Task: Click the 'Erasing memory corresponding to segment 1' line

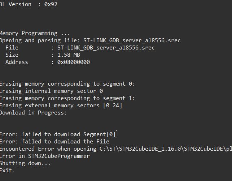Action: [x=67, y=98]
